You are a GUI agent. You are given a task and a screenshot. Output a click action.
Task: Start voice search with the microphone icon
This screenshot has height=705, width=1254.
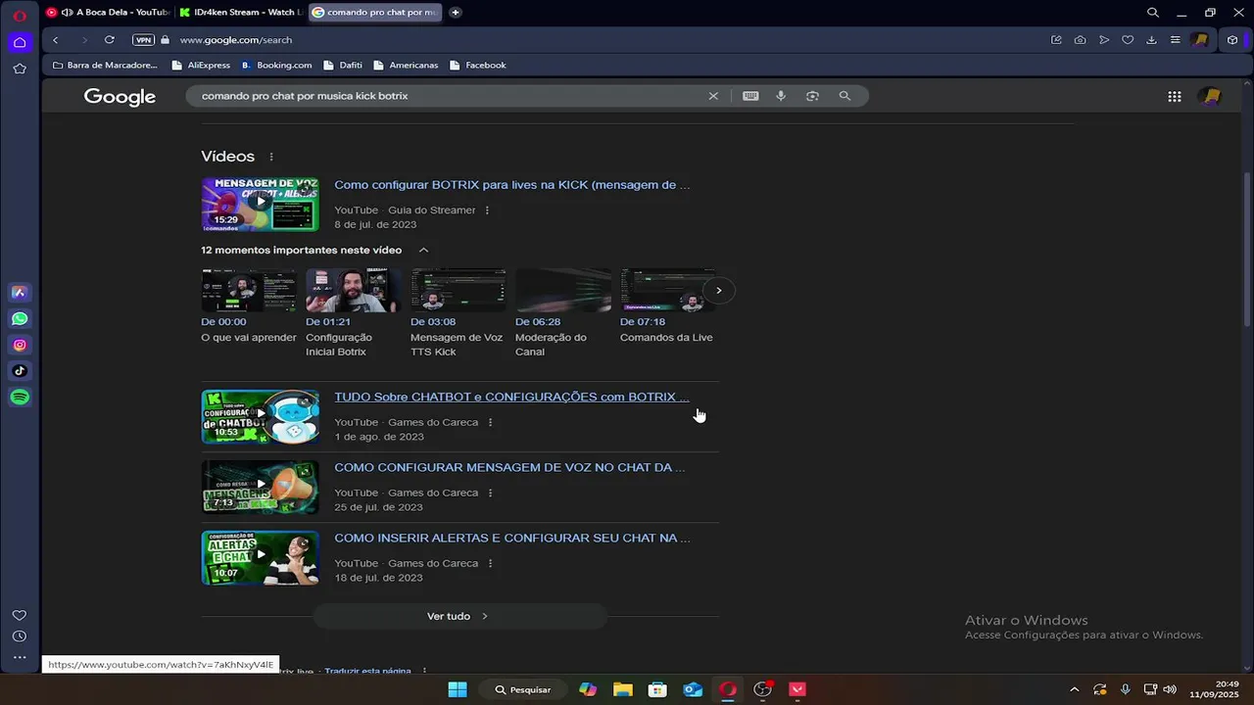tap(781, 96)
